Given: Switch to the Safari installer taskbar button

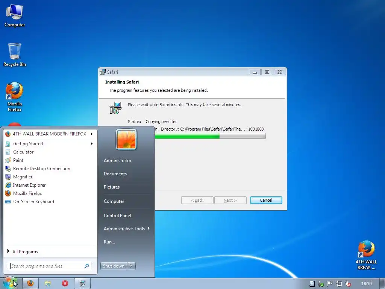Looking at the screenshot, I should pos(82,283).
